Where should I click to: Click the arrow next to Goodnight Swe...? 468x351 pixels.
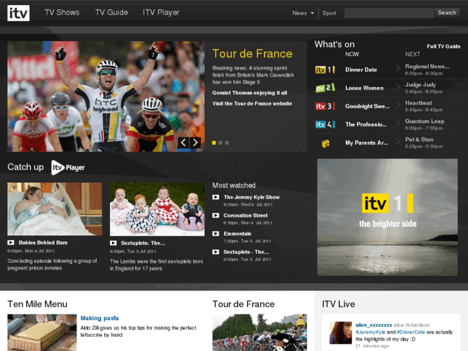tap(398, 105)
